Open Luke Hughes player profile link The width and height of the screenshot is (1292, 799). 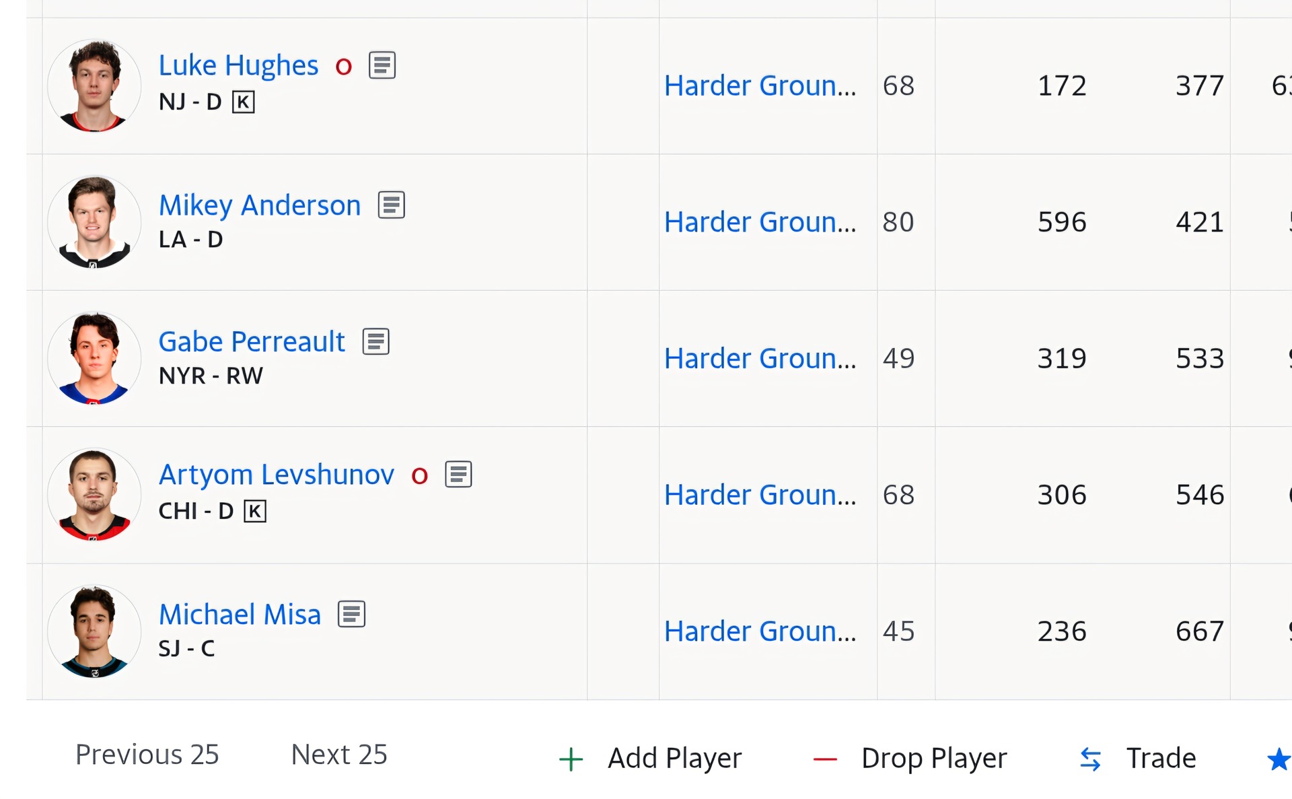tap(238, 65)
